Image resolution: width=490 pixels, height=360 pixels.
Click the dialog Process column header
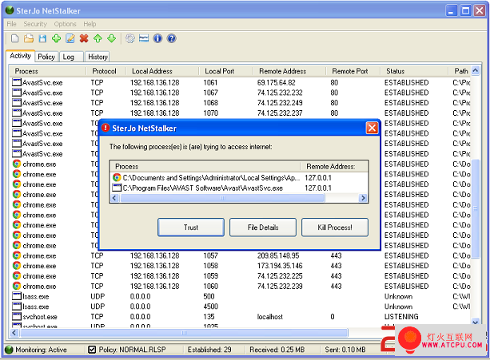(205, 167)
